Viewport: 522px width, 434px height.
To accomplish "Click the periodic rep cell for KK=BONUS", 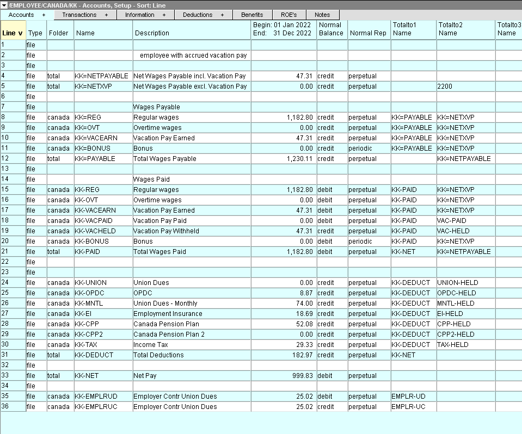I will (x=360, y=148).
